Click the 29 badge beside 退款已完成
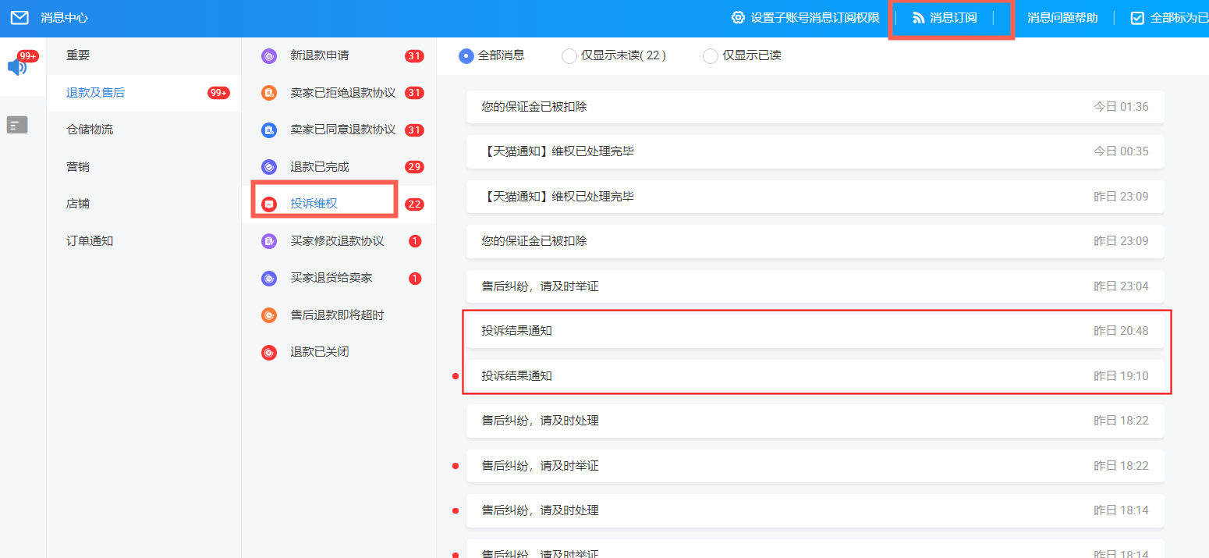Screen dimensions: 1209x558 point(414,167)
